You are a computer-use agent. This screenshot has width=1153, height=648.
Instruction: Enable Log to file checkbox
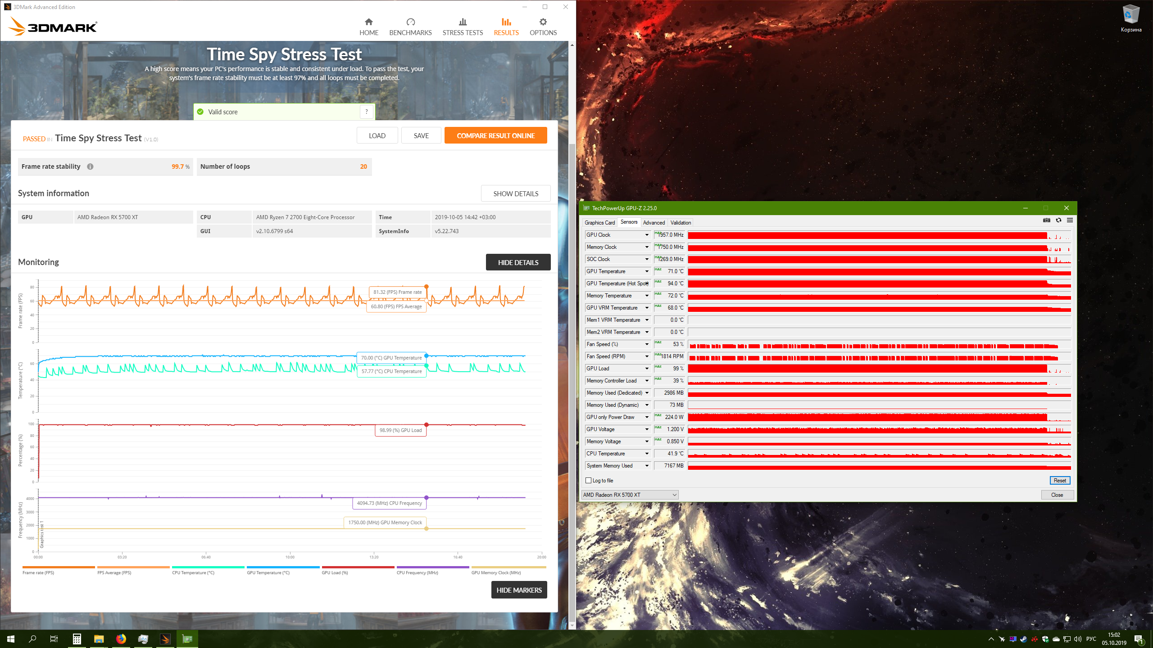click(588, 481)
